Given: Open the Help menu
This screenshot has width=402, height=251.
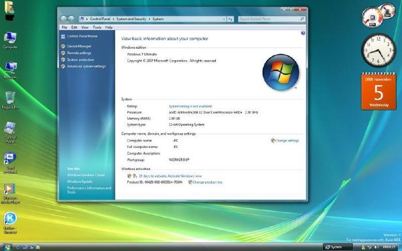Looking at the screenshot, I should click(109, 27).
